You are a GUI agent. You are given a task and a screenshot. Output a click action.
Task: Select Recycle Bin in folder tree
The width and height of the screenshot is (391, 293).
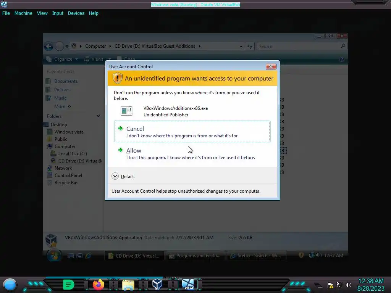pyautogui.click(x=66, y=183)
